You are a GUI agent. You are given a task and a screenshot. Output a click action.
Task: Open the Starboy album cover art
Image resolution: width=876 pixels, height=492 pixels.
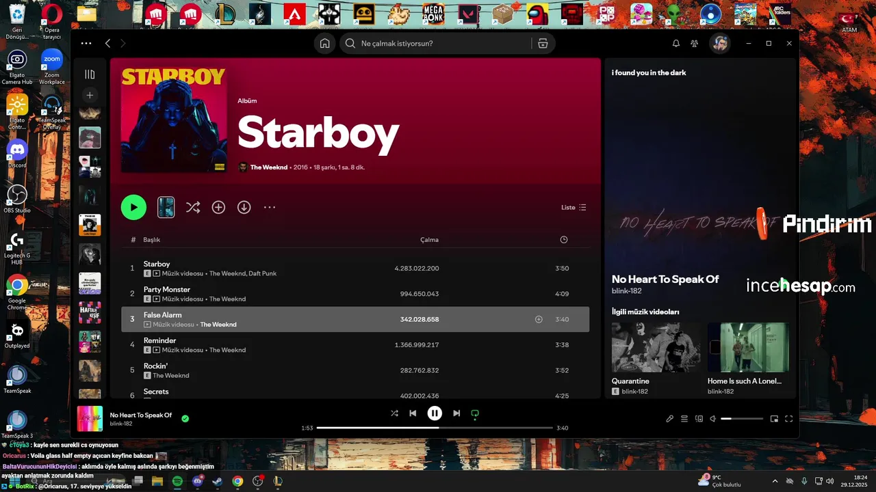174,120
